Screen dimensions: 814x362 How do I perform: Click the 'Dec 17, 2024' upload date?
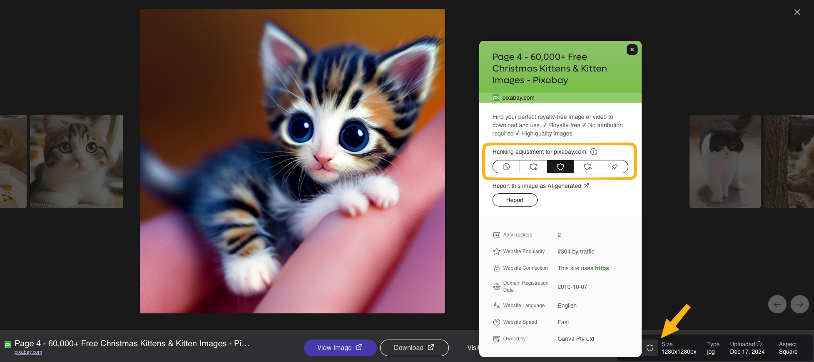[x=747, y=352]
